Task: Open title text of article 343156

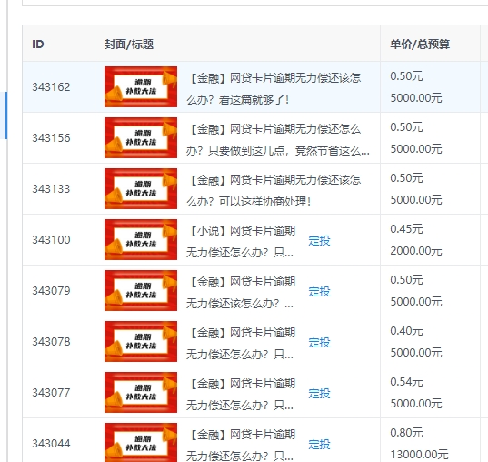Action: tap(277, 139)
